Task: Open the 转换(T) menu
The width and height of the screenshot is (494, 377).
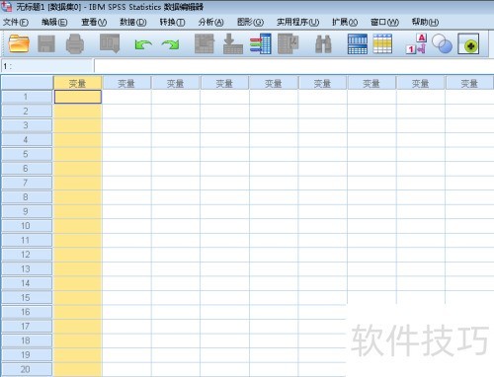Action: point(172,22)
